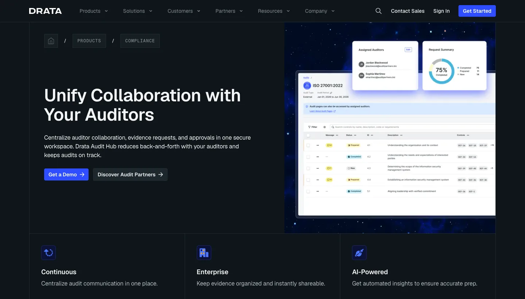Click the settings gear beside Filter
This screenshot has width=525, height=299.
pos(324,127)
